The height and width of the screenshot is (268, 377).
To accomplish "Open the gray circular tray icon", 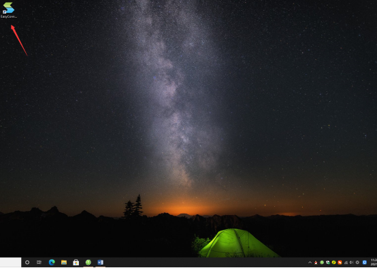I will point(357,263).
